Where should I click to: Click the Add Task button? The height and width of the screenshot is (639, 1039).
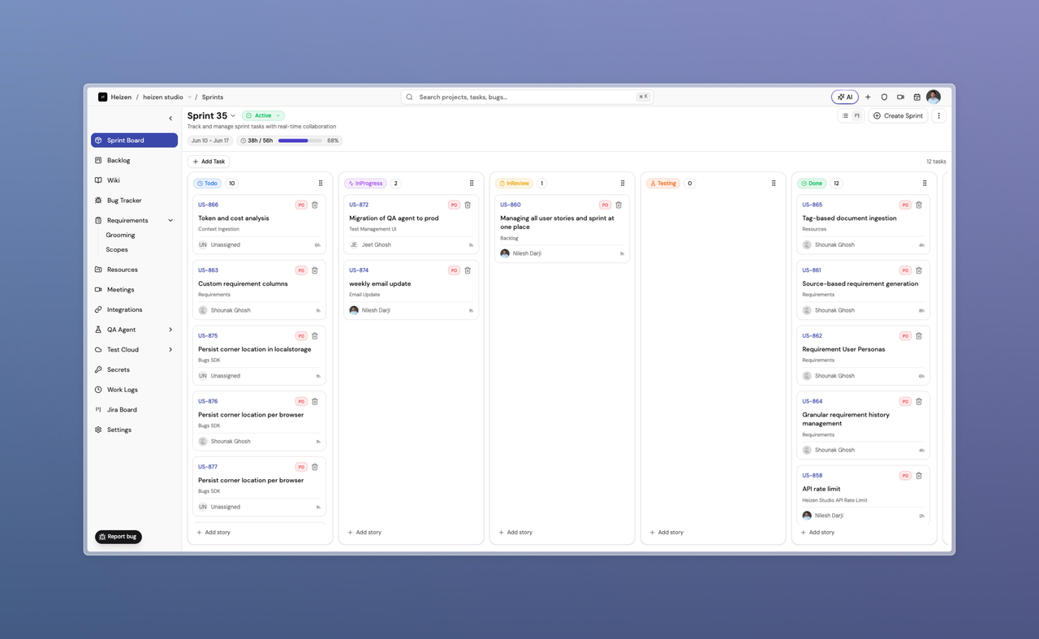[209, 162]
